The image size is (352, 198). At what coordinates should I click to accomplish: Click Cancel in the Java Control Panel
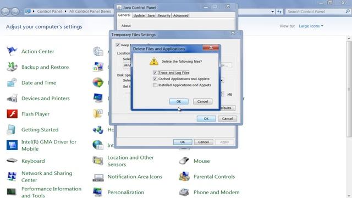[204, 142]
